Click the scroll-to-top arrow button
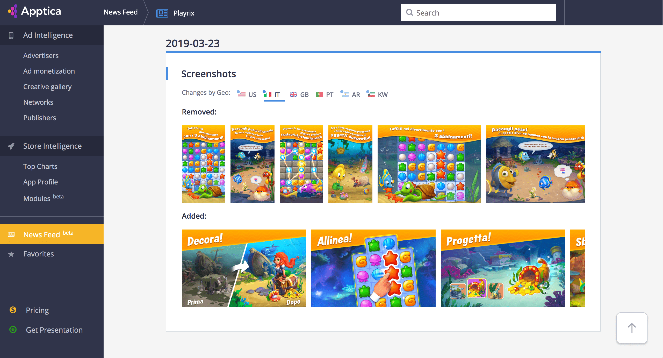Image resolution: width=663 pixels, height=358 pixels. click(x=632, y=328)
